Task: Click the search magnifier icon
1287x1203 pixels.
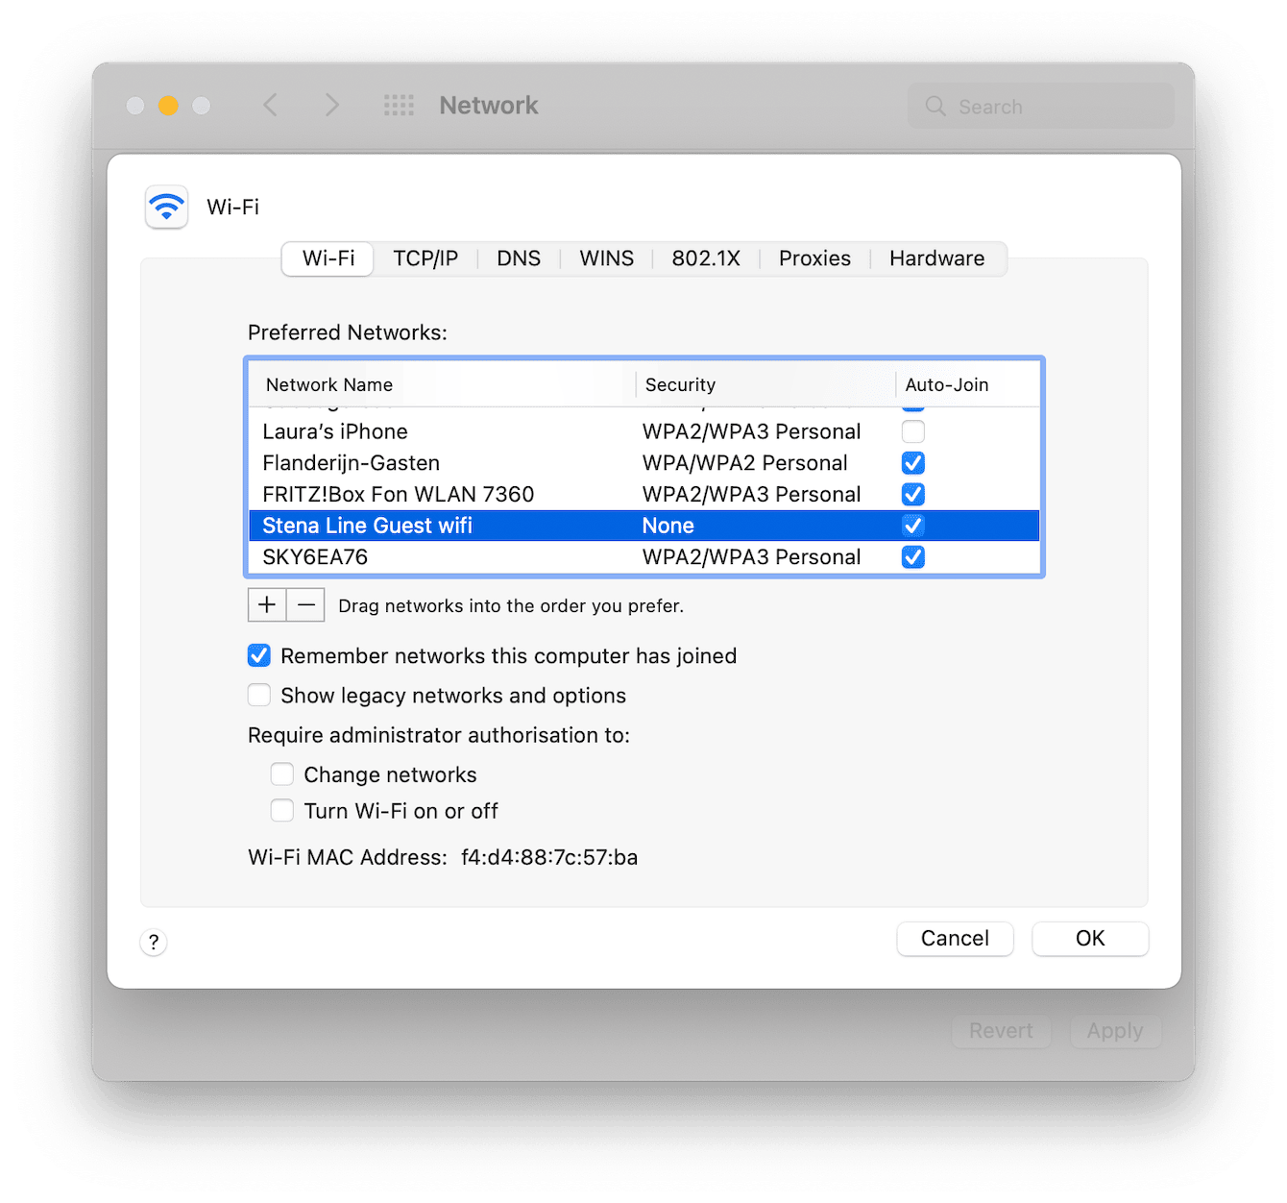Action: click(x=935, y=106)
